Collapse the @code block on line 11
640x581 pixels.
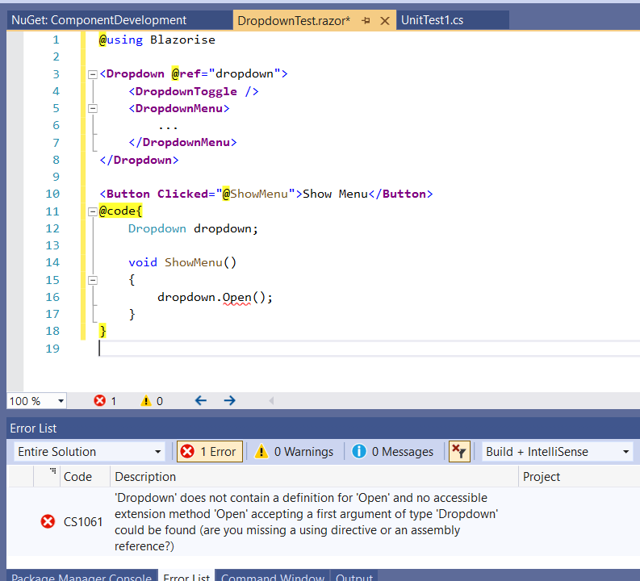93,211
